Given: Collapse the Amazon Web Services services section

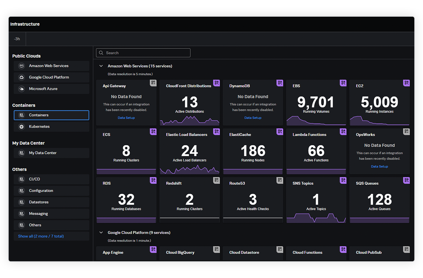Looking at the screenshot, I should click(101, 66).
